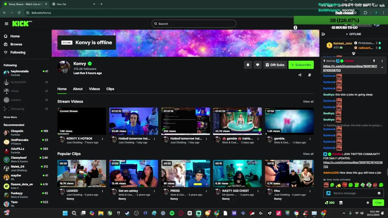The image size is (388, 218).
Task: Expand the gift leaderboard handle
Action: [353, 54]
